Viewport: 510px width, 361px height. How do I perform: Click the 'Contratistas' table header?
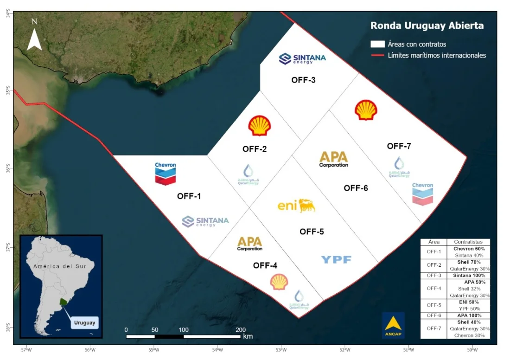(468, 242)
